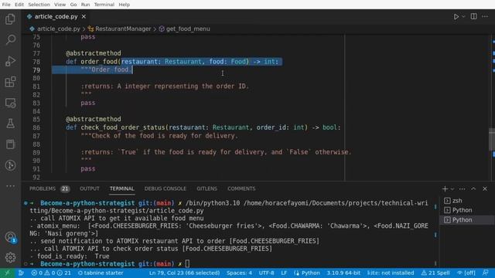The image size is (495, 278).
Task: Split the editor to the right
Action: (x=473, y=16)
